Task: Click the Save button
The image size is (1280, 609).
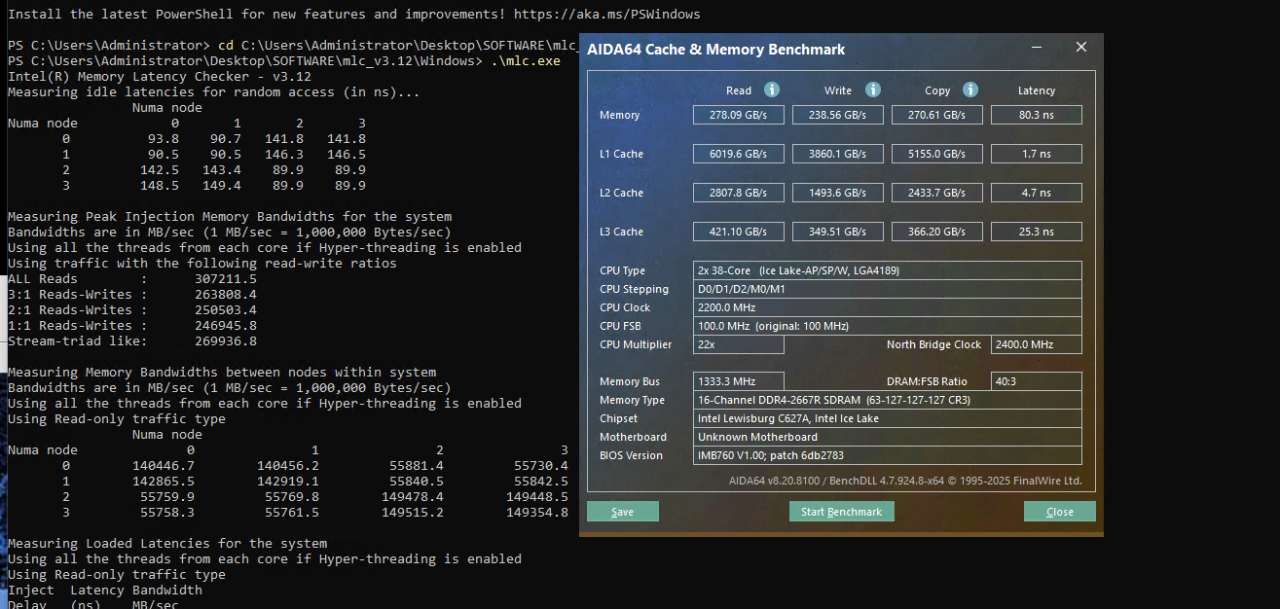Action: (623, 512)
